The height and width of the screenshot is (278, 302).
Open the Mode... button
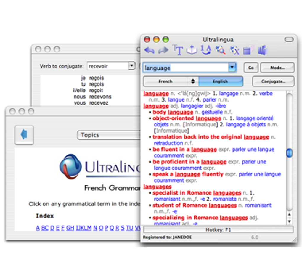[x=277, y=68]
